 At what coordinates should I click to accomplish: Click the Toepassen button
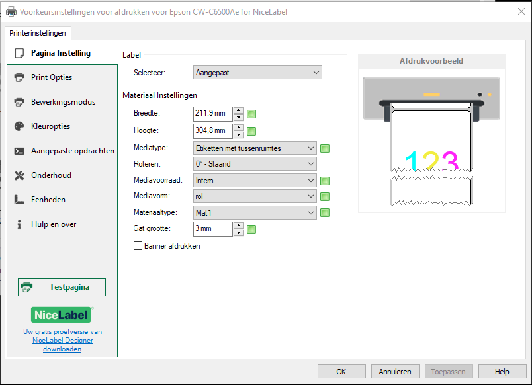(449, 372)
